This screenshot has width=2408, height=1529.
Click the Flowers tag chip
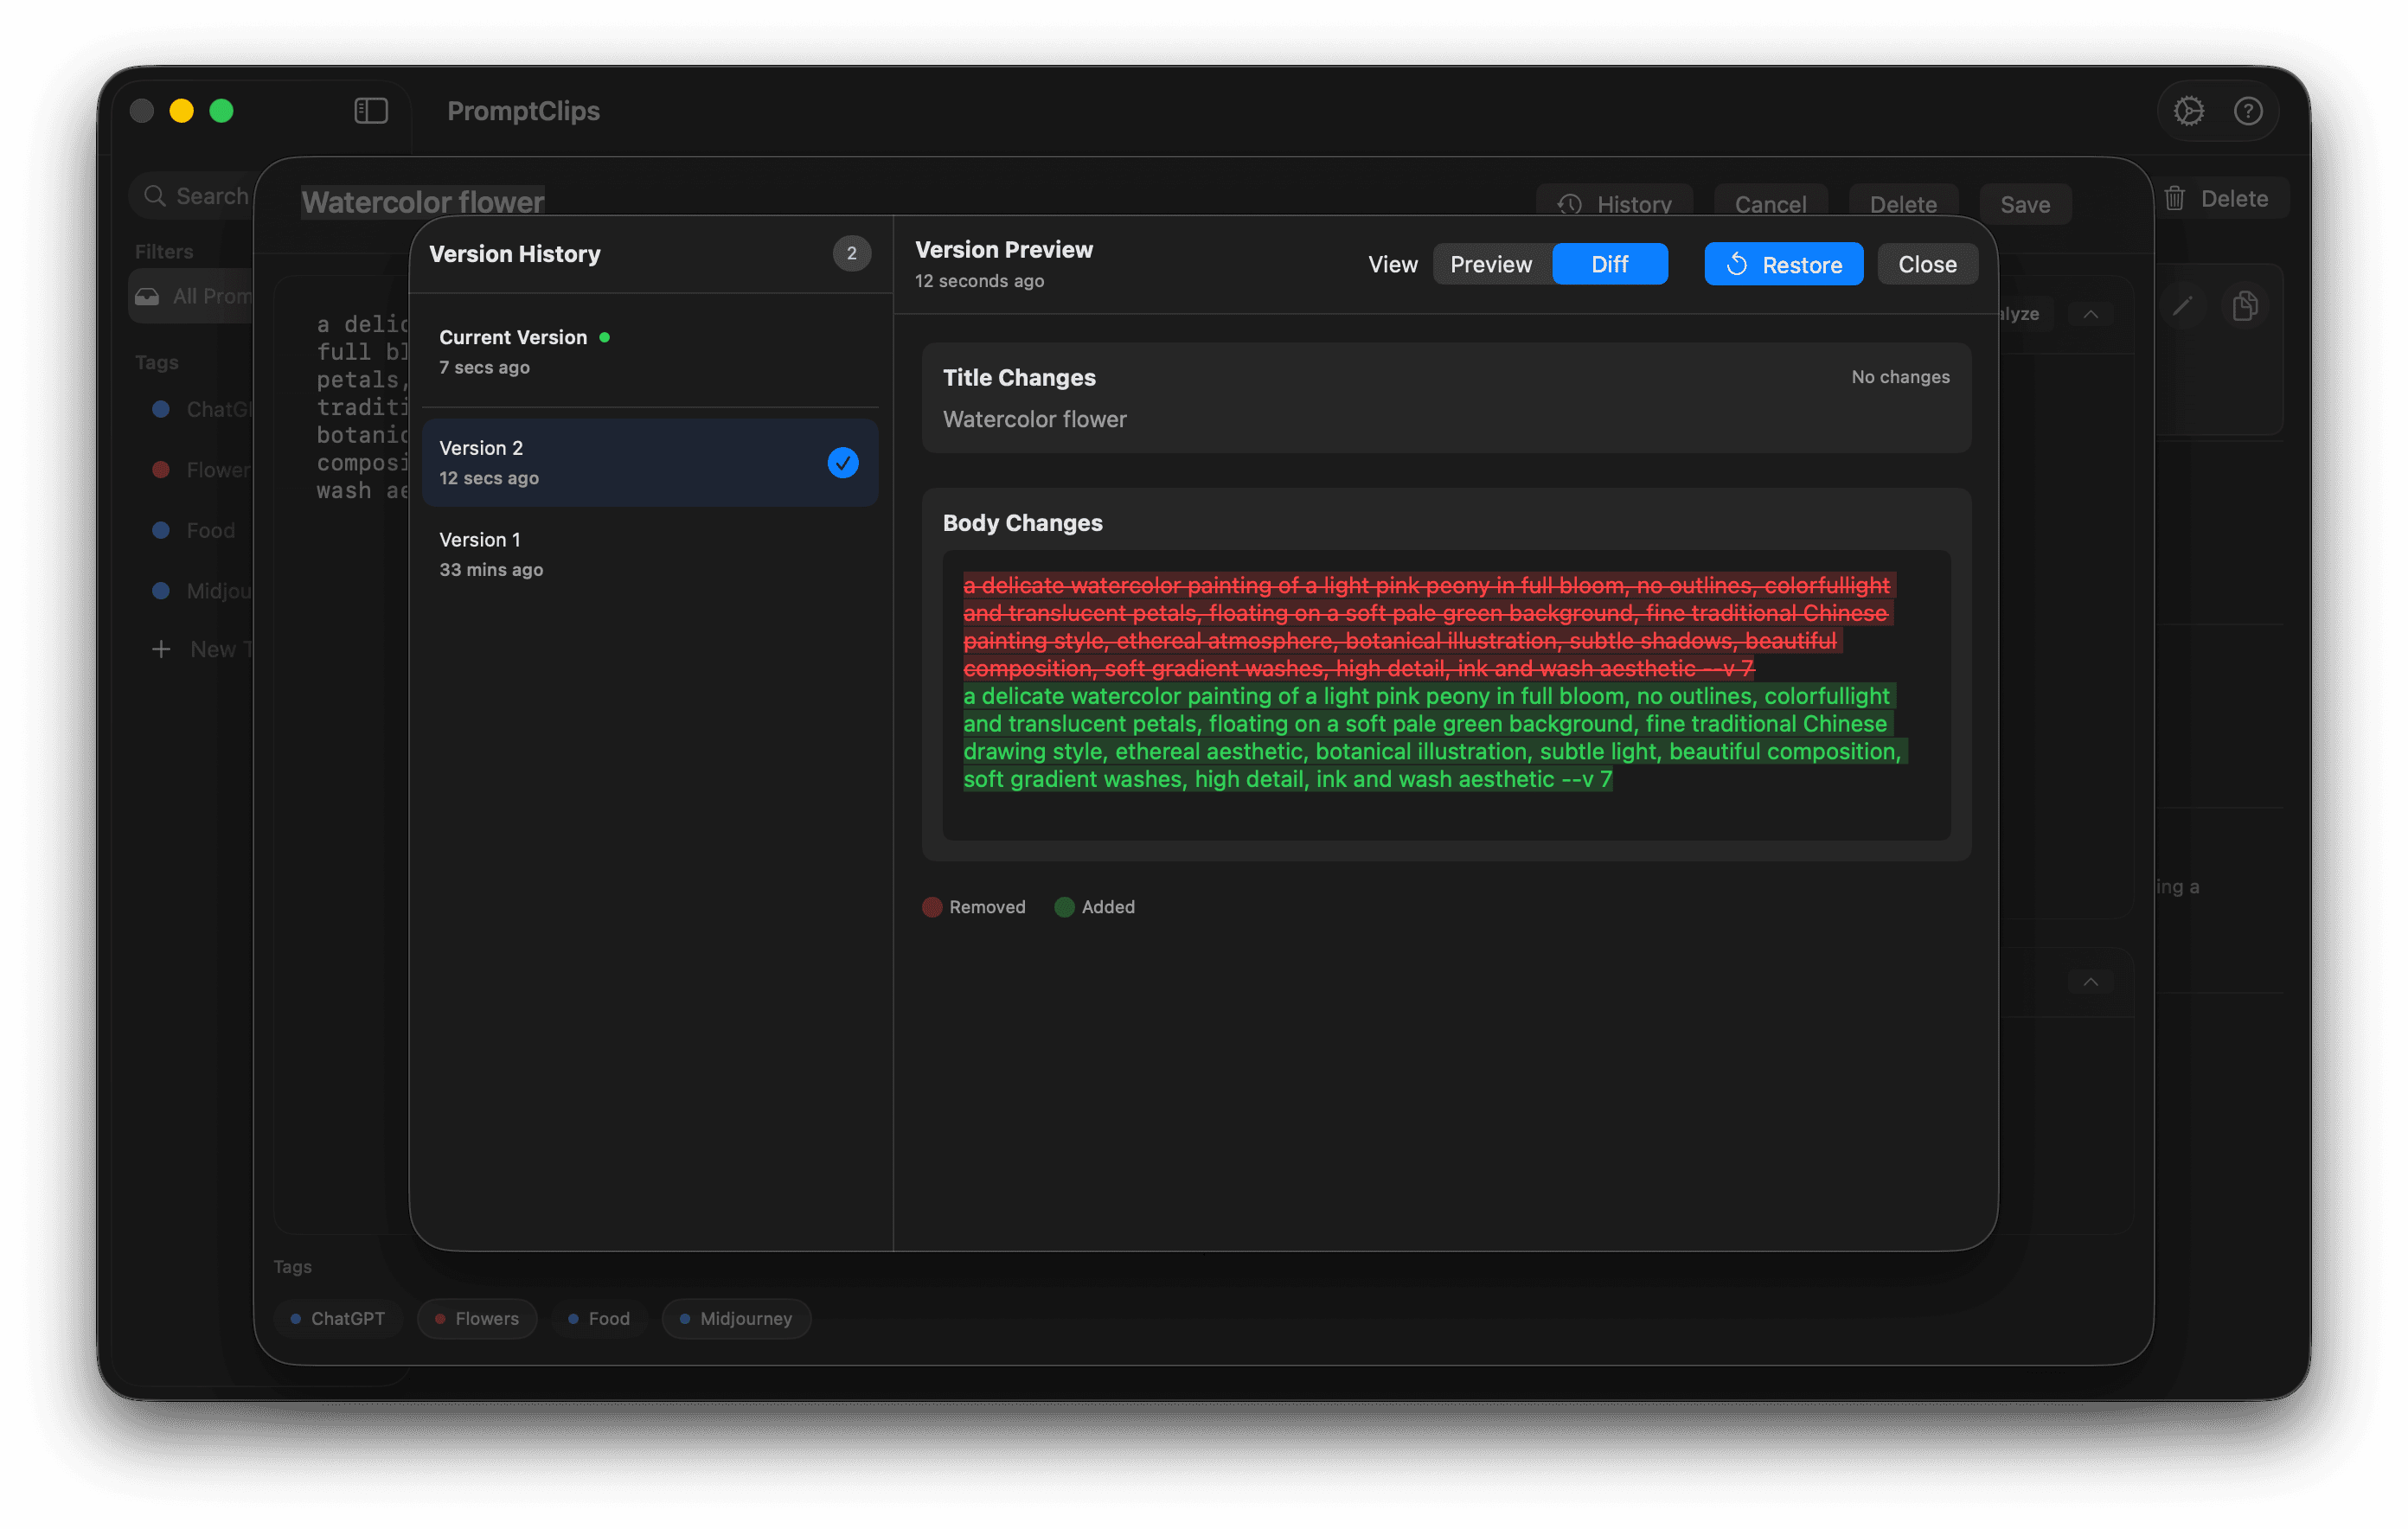(x=477, y=1318)
